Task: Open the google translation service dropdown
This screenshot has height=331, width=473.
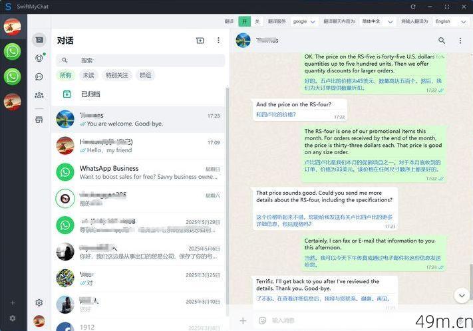Action: click(x=304, y=21)
